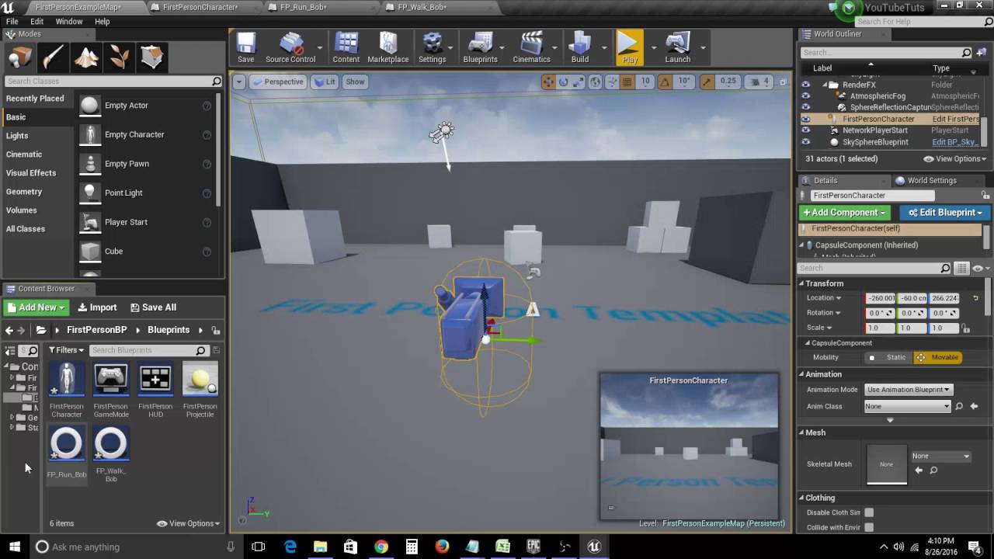Screen dimensions: 994x559
Task: Select scale gizmo icon in viewport toolbar
Action: click(579, 82)
